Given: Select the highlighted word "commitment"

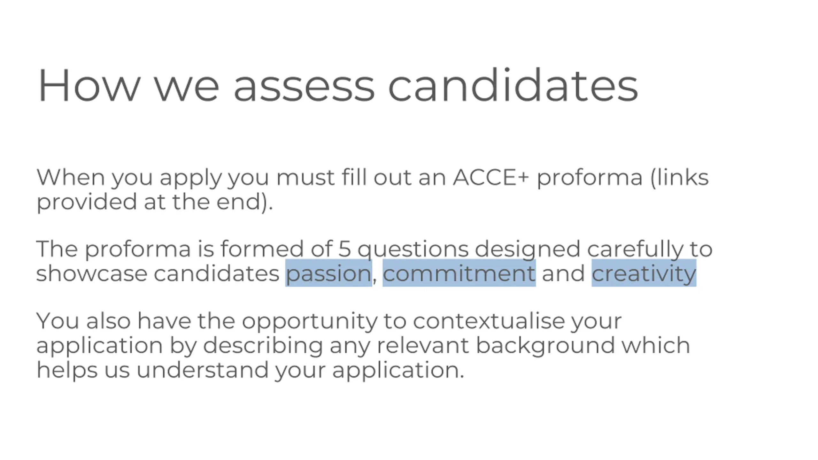Looking at the screenshot, I should pos(459,273).
